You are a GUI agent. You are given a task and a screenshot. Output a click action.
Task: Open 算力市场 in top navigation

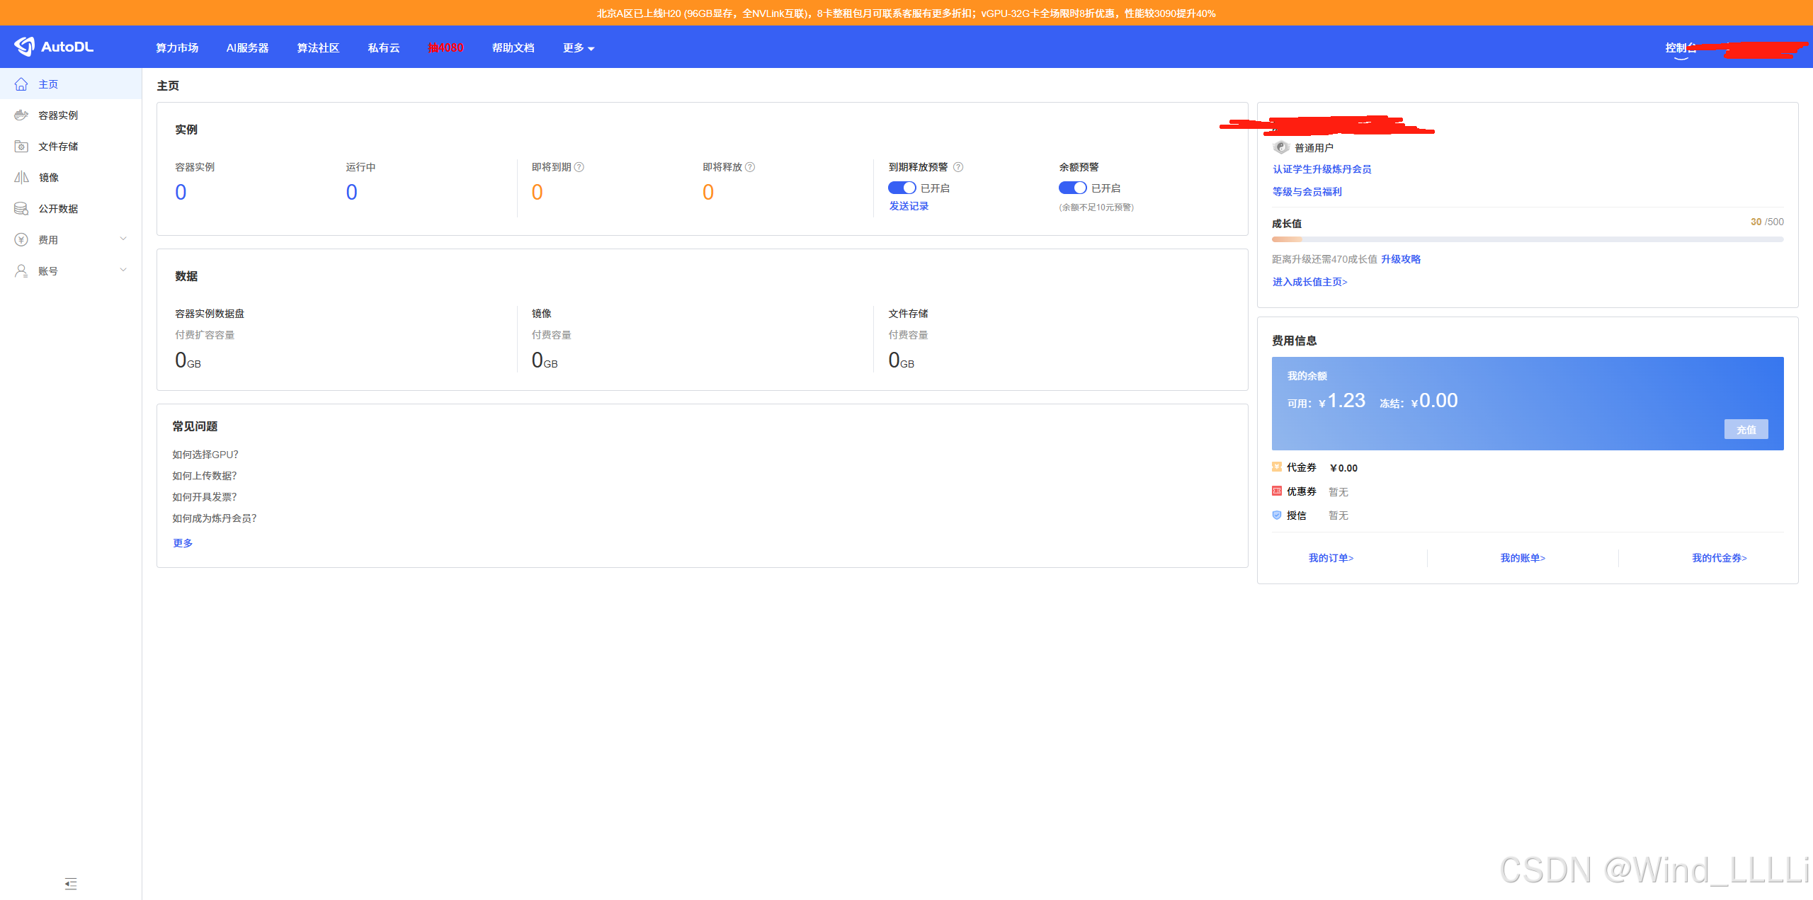pyautogui.click(x=177, y=48)
